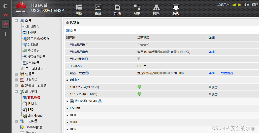Collapse the IP-Link section in the table

tap(67, 108)
